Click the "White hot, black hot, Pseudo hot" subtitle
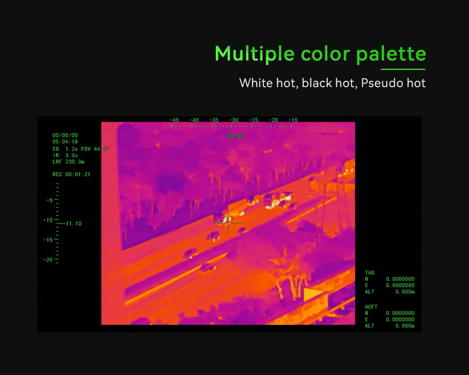Screen dimensions: 469x375 coord(332,83)
